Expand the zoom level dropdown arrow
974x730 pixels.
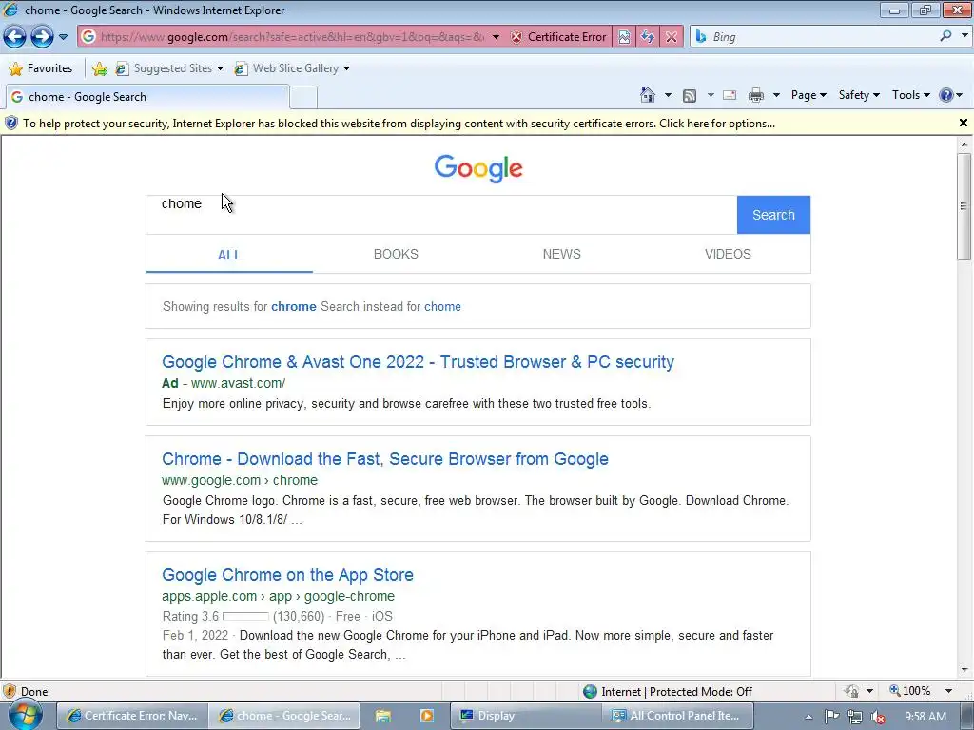[948, 691]
